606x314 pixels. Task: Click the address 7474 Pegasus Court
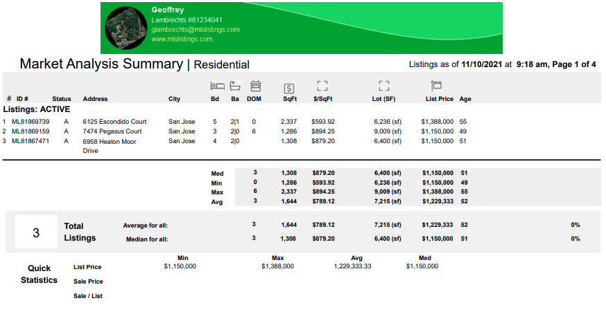tap(112, 131)
